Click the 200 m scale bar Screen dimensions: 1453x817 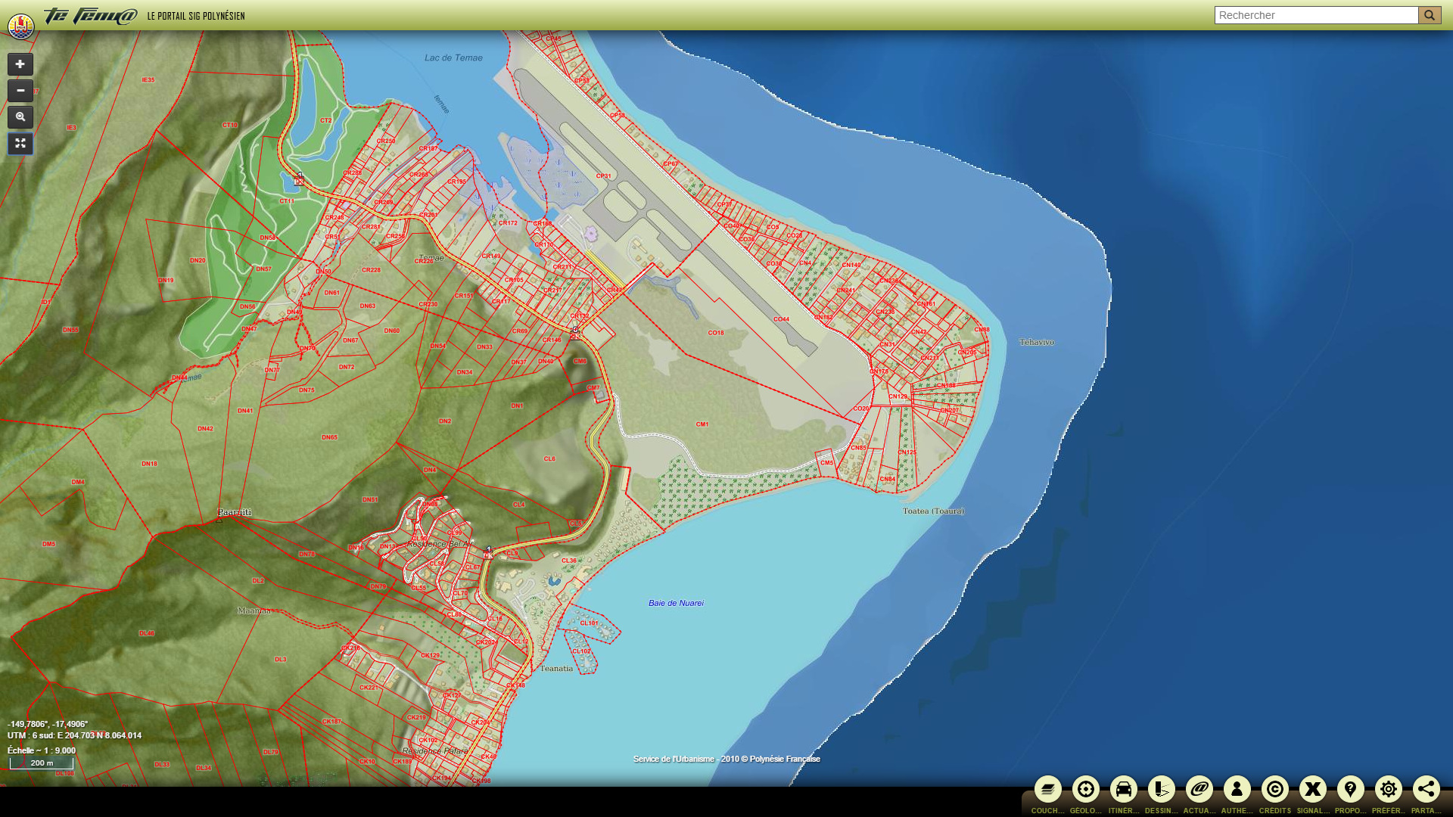(x=42, y=763)
